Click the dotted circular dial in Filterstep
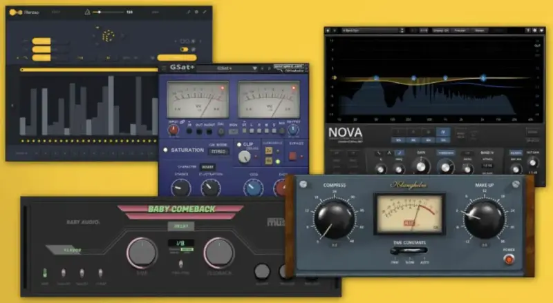553x303 pixels. pyautogui.click(x=108, y=36)
